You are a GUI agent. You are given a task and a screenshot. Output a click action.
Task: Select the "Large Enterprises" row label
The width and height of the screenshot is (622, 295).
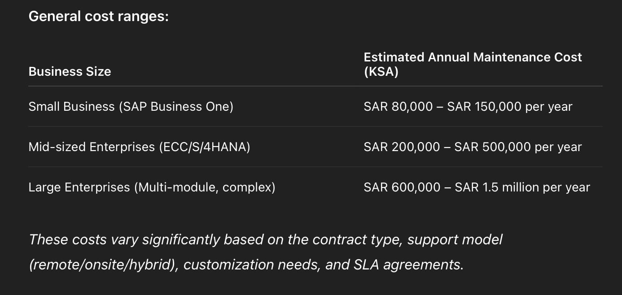click(x=79, y=187)
